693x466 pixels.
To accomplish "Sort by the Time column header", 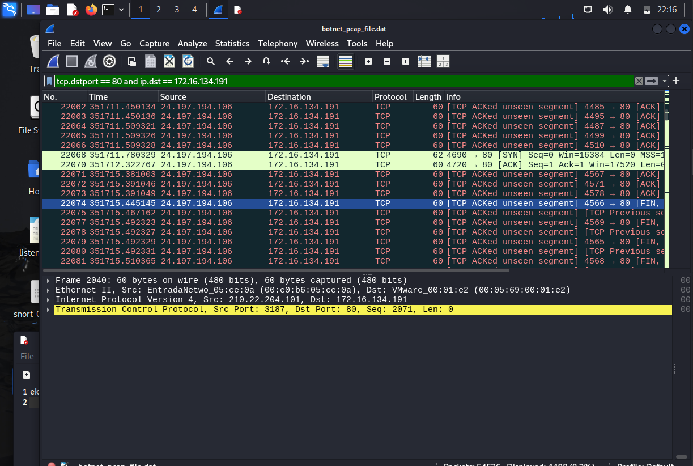I will pos(122,97).
